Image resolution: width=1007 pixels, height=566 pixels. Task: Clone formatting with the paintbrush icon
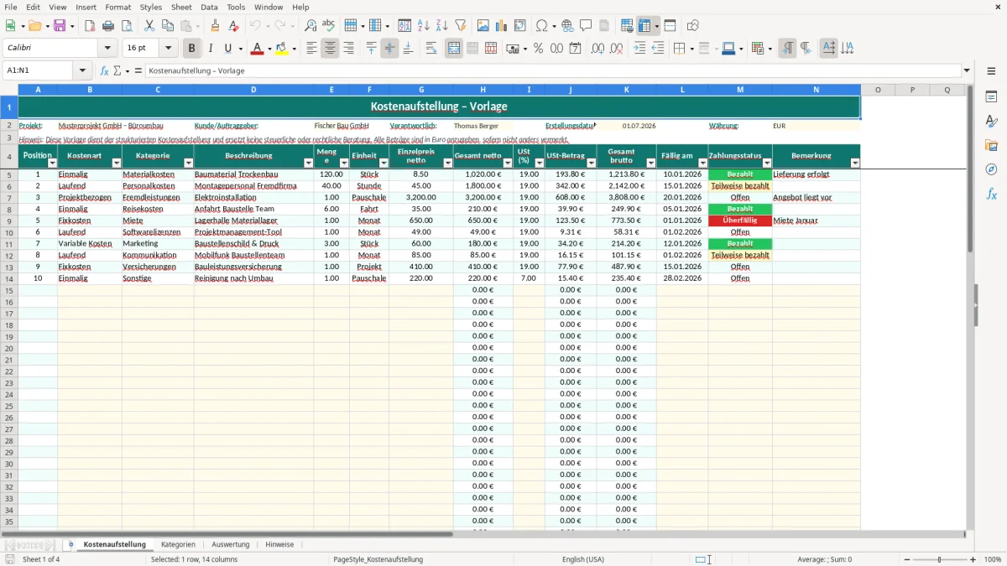click(216, 26)
